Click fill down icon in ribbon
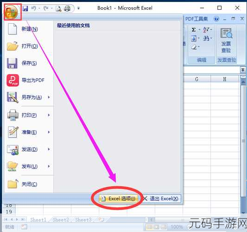Viewport: 247px width, 232px height. pyautogui.click(x=194, y=39)
